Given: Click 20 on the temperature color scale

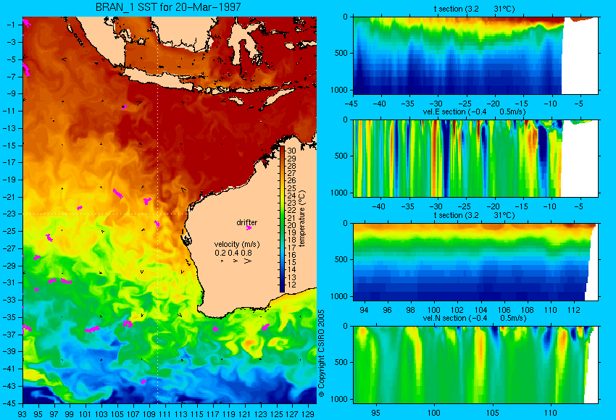Looking at the screenshot, I should [x=291, y=225].
